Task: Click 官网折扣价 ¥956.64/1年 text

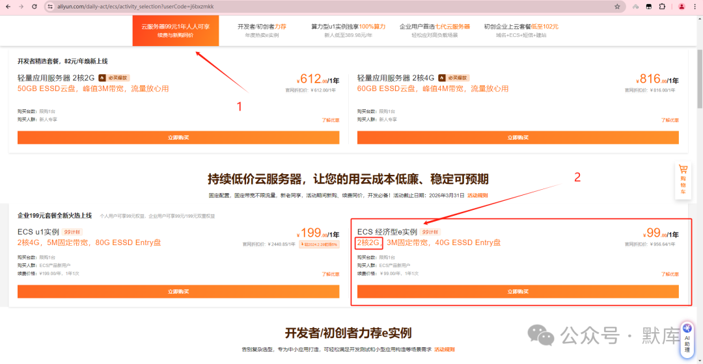Action: [x=650, y=244]
